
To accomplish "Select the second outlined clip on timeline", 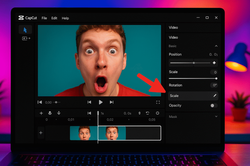I will tap(130, 133).
